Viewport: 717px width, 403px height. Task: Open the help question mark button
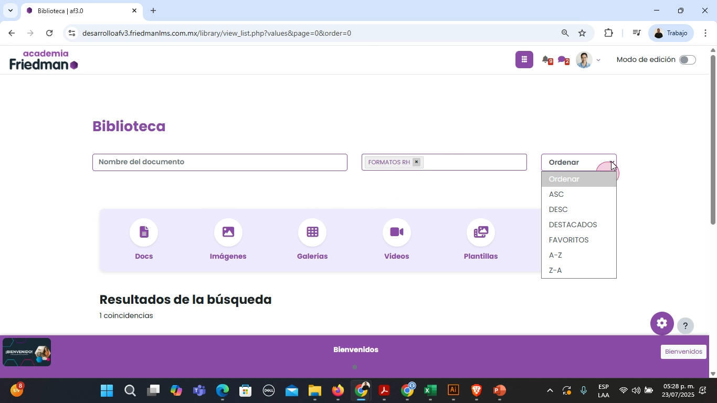click(685, 326)
